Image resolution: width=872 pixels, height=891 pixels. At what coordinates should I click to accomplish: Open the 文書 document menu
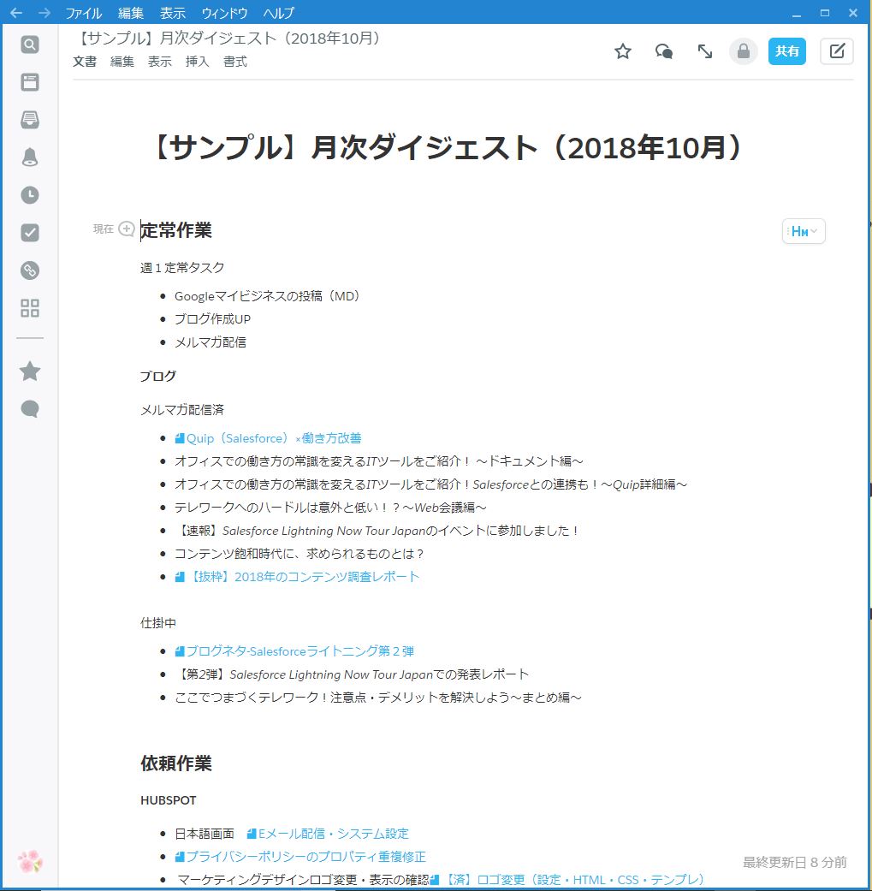pos(85,62)
